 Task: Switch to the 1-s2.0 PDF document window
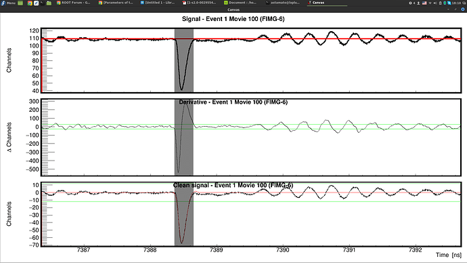click(x=200, y=3)
